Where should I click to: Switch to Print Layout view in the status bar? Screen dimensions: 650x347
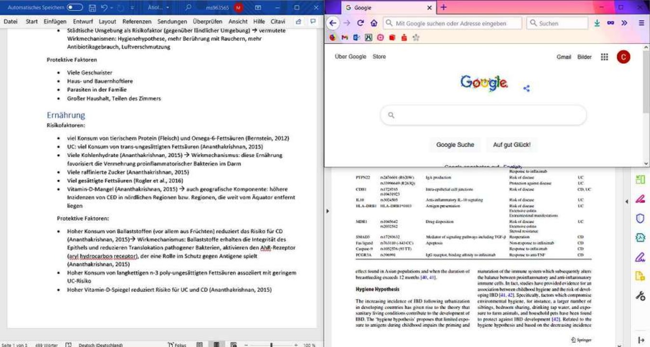click(x=216, y=345)
